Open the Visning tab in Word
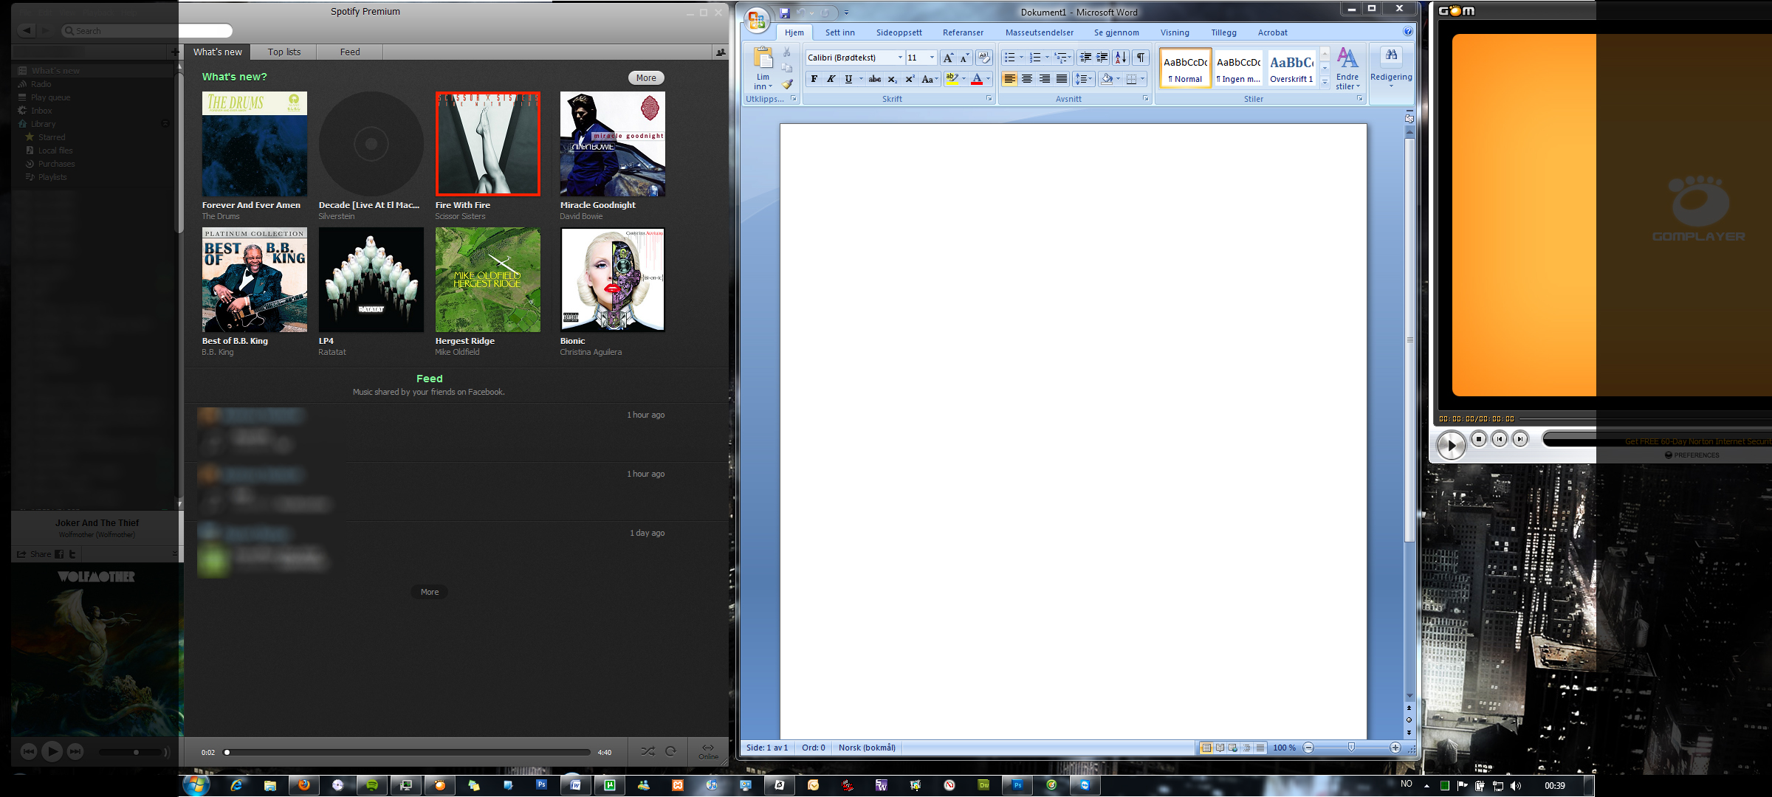 coord(1175,32)
